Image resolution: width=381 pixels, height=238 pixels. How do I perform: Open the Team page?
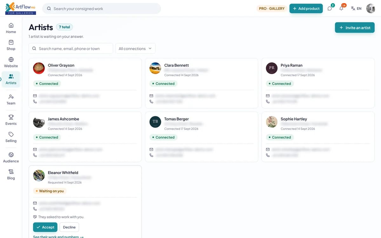pyautogui.click(x=11, y=99)
